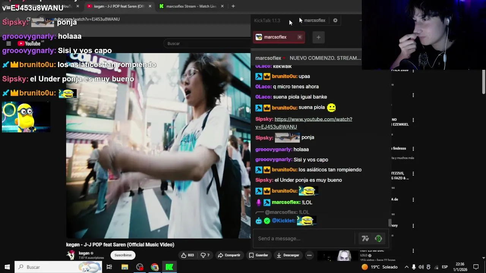Click the microphone tray icon

point(414,267)
